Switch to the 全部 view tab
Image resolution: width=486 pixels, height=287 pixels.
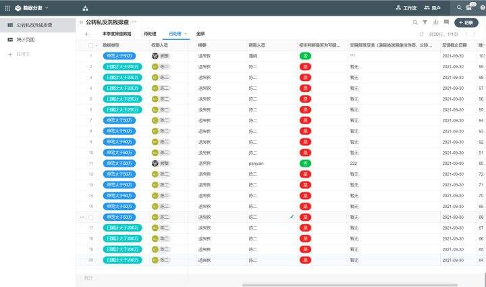(200, 33)
